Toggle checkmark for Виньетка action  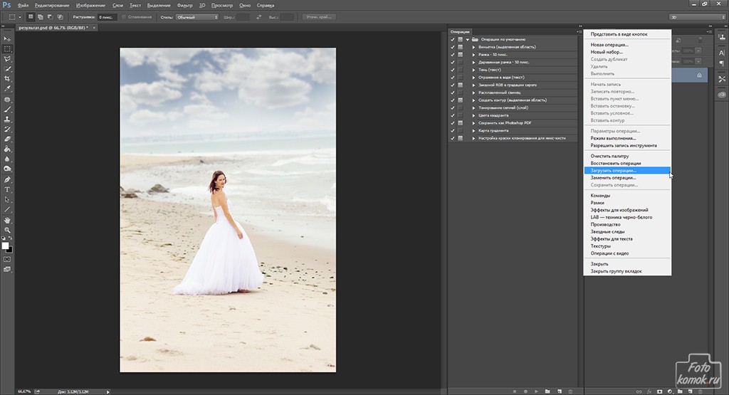453,47
